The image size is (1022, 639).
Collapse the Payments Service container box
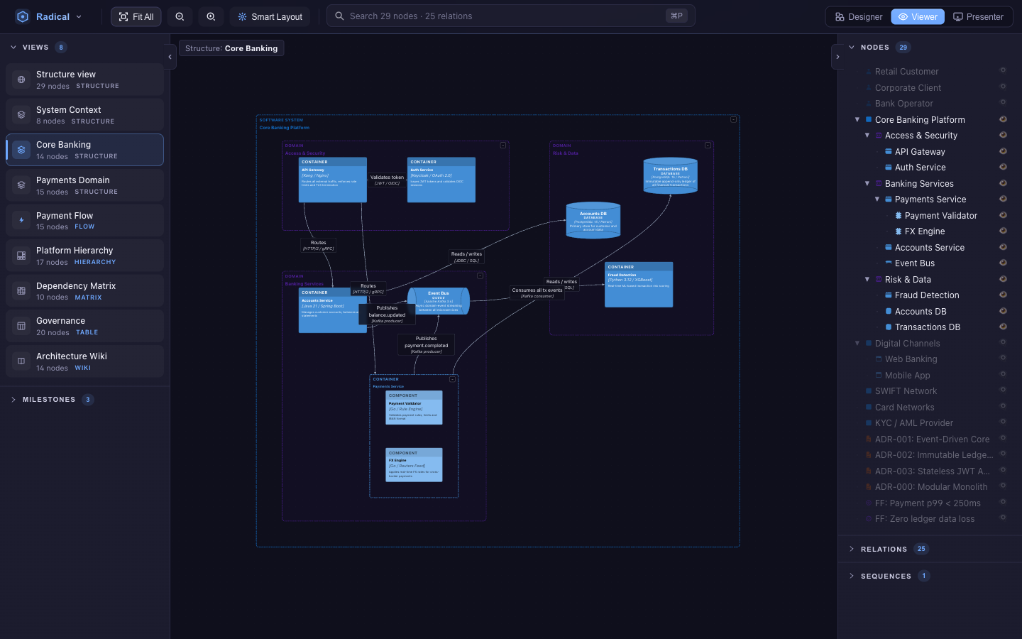click(452, 379)
